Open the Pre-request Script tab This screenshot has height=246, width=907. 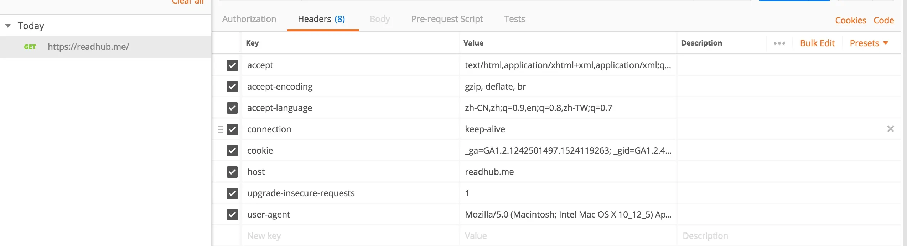coord(447,19)
